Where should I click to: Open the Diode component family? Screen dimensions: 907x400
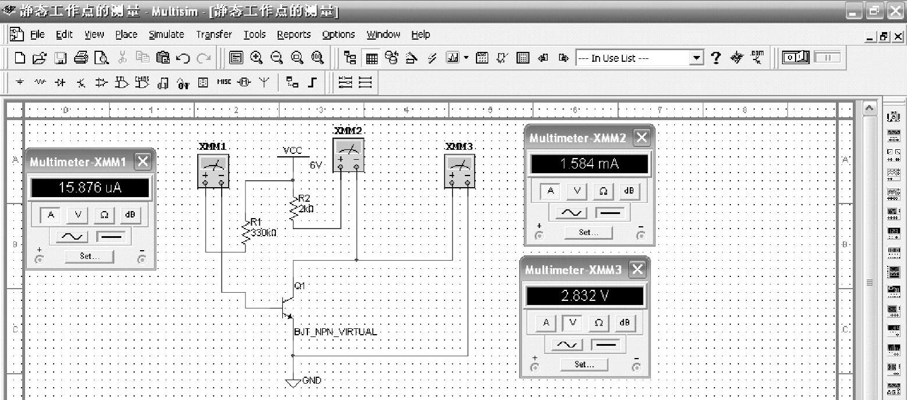point(59,83)
